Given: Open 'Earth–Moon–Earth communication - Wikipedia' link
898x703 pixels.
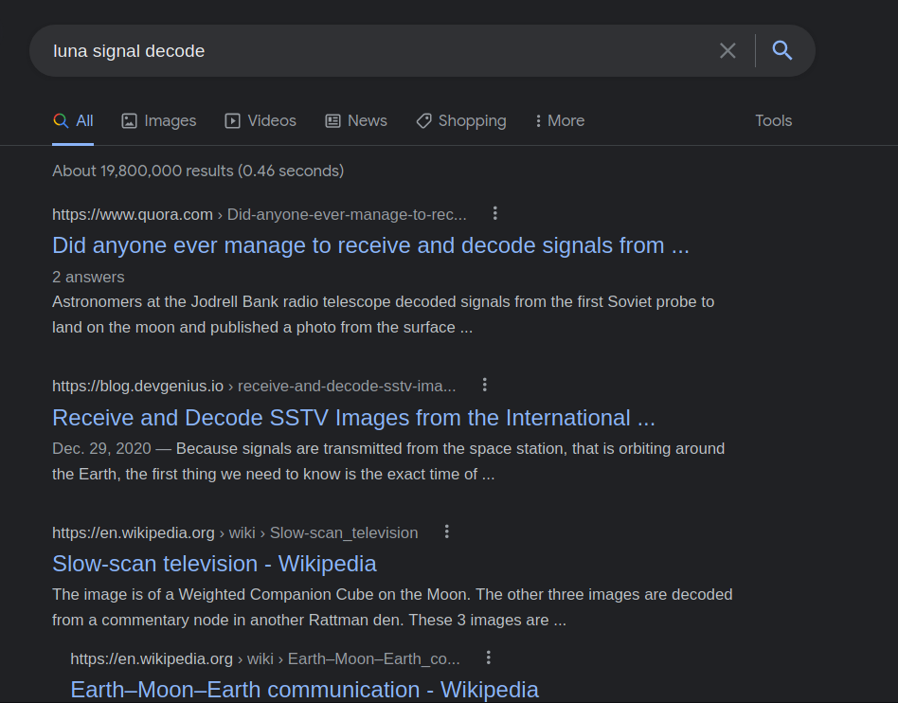Looking at the screenshot, I should pyautogui.click(x=304, y=689).
